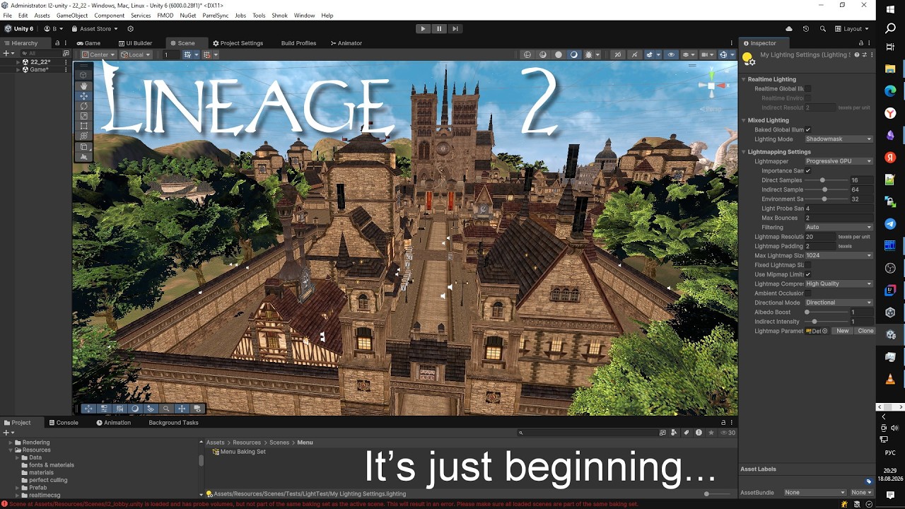Toggle Baked Global Illumination checkbox
Image resolution: width=905 pixels, height=509 pixels.
coord(808,130)
